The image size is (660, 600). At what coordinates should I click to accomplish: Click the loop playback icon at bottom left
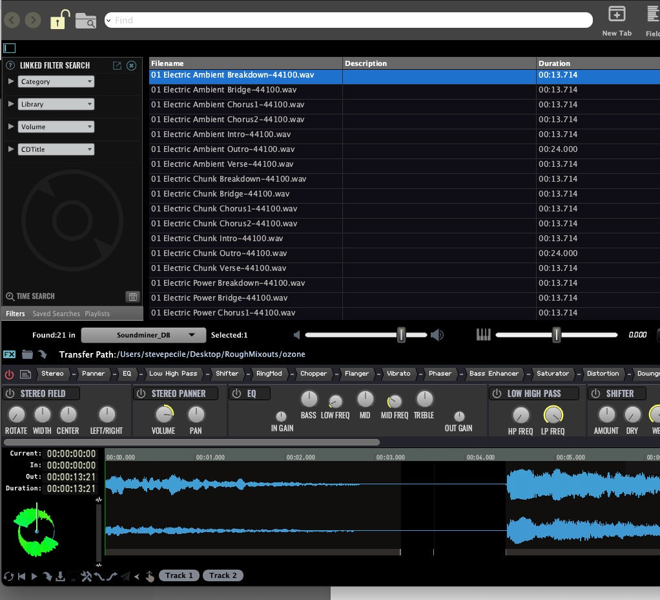[9, 576]
